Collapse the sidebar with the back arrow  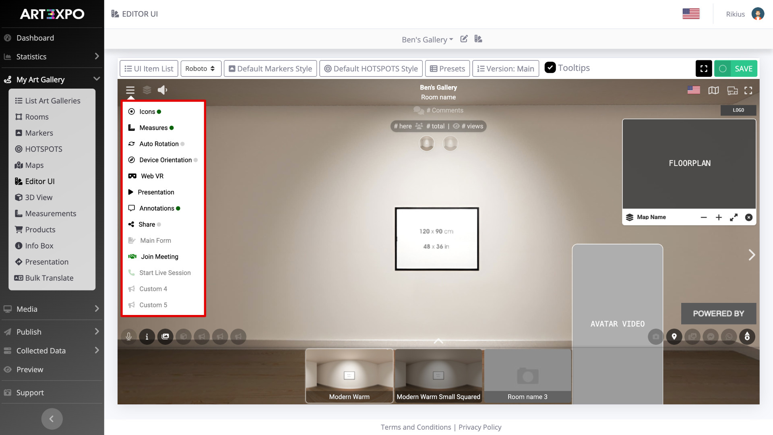tap(52, 419)
